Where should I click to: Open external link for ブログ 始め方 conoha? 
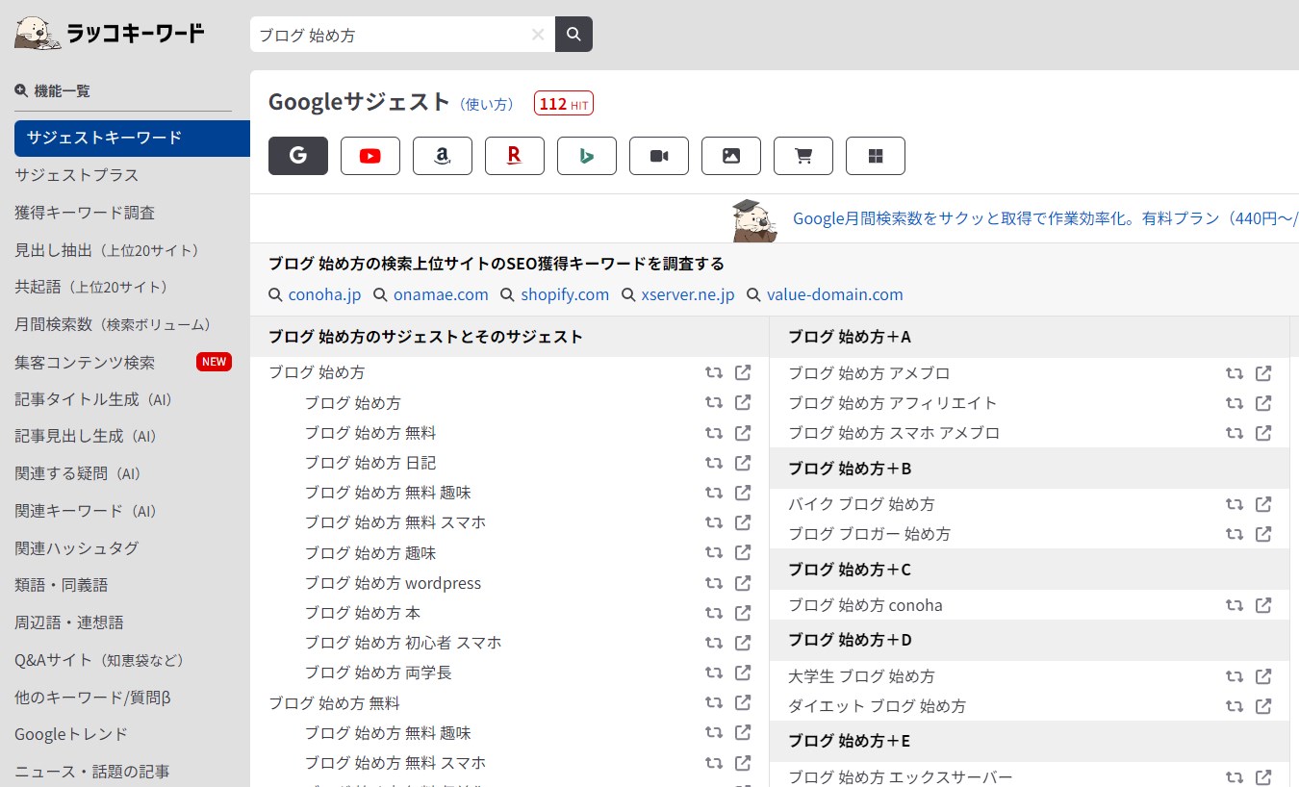pyautogui.click(x=1263, y=604)
